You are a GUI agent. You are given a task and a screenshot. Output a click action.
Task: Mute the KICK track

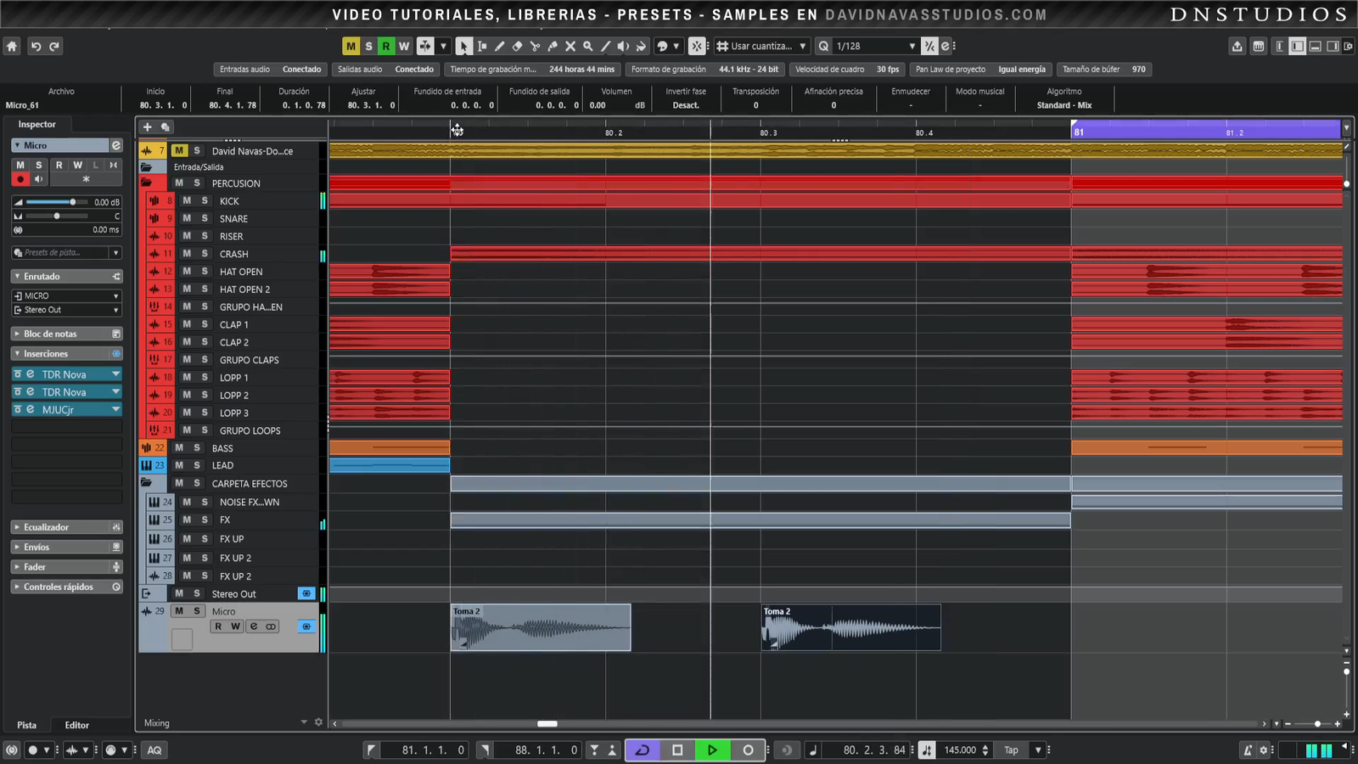click(187, 201)
